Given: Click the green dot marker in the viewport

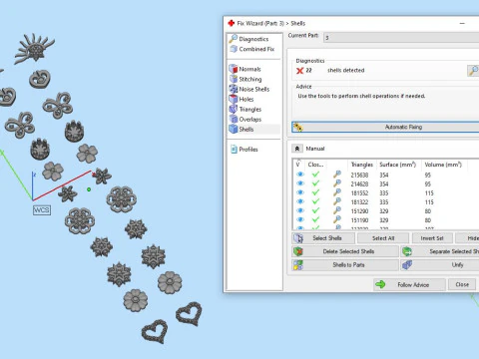Looking at the screenshot, I should [x=89, y=189].
